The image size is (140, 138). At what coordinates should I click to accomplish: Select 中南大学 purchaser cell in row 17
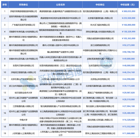pos(24,120)
